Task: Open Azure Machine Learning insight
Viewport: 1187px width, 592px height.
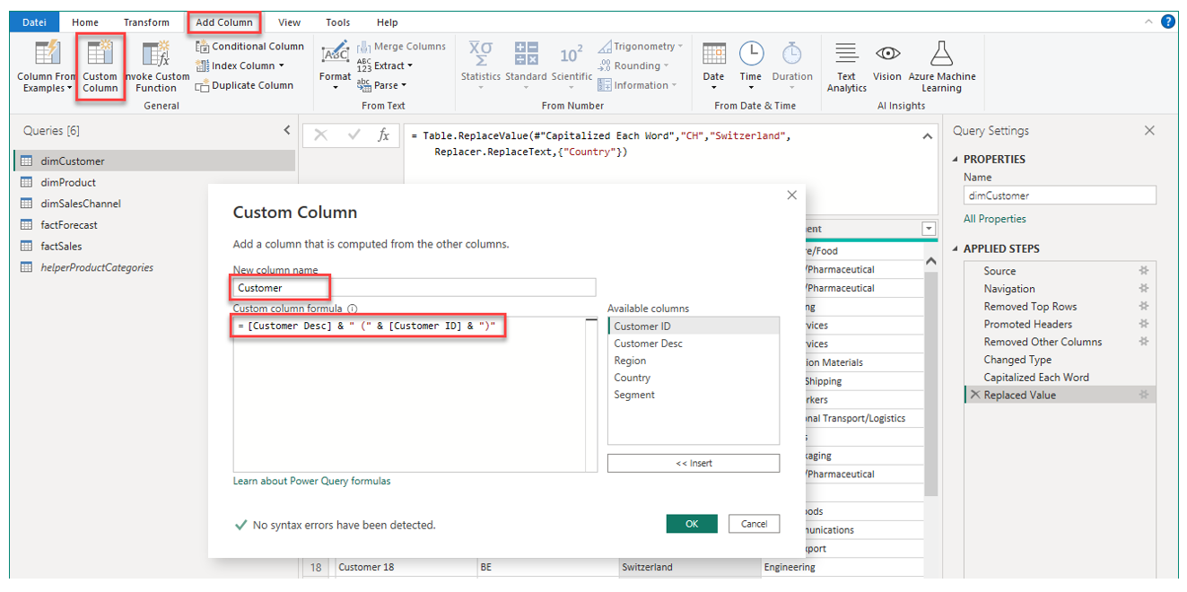Action: 941,66
